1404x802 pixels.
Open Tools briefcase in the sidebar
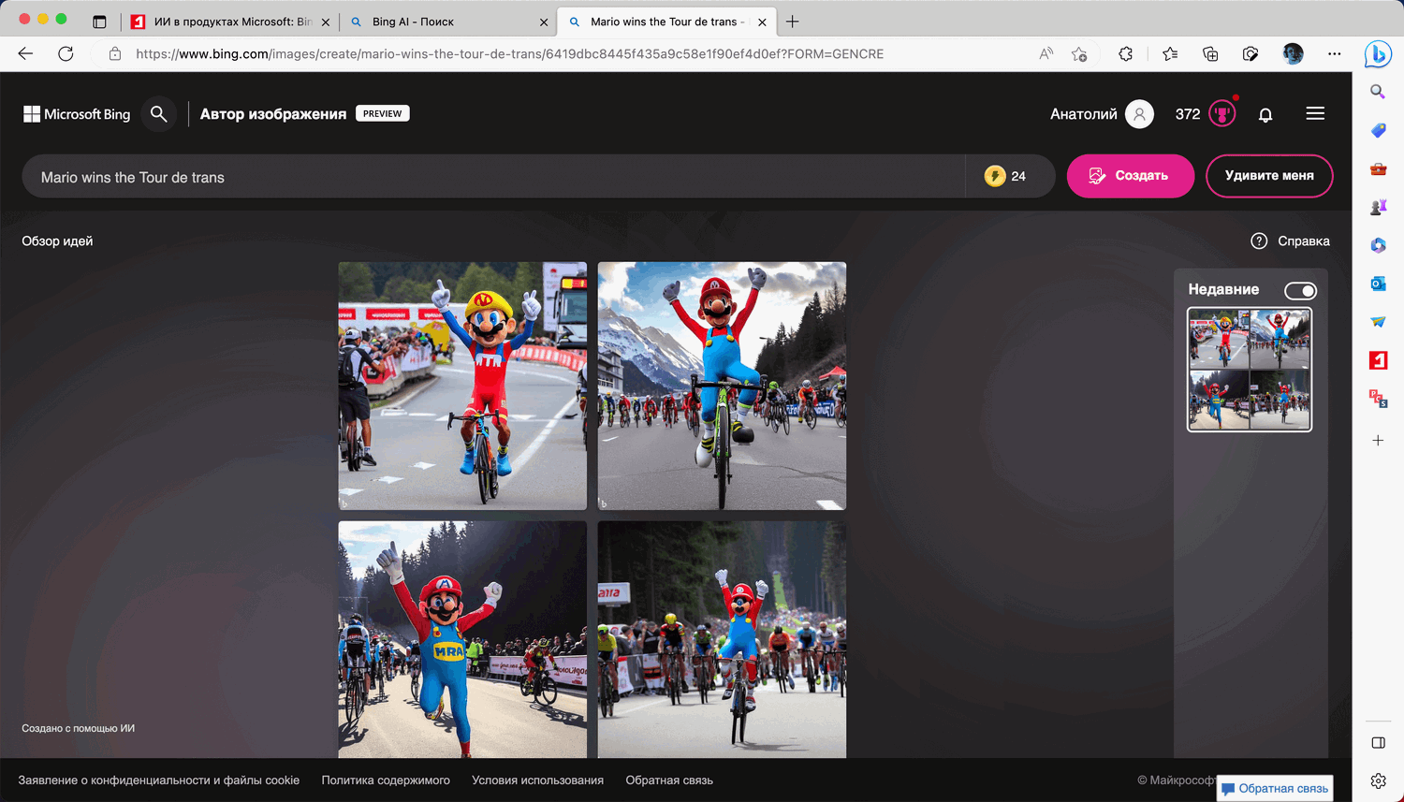pos(1378,168)
